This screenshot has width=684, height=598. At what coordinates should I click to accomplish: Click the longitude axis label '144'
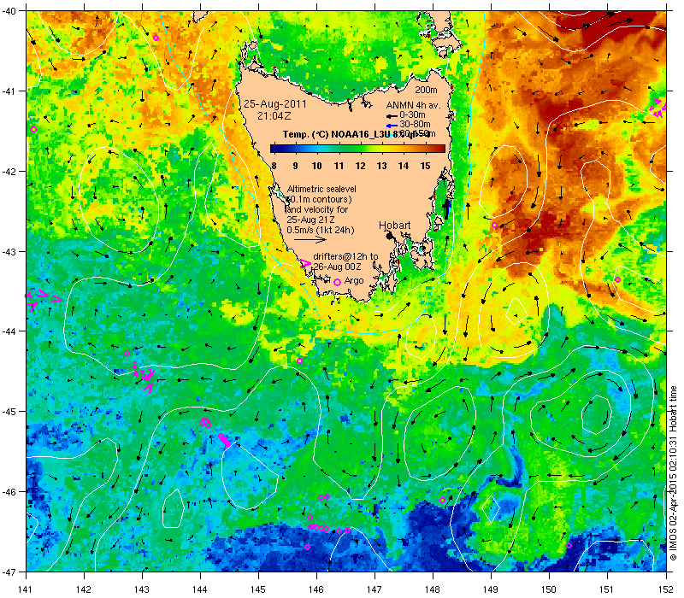point(200,589)
